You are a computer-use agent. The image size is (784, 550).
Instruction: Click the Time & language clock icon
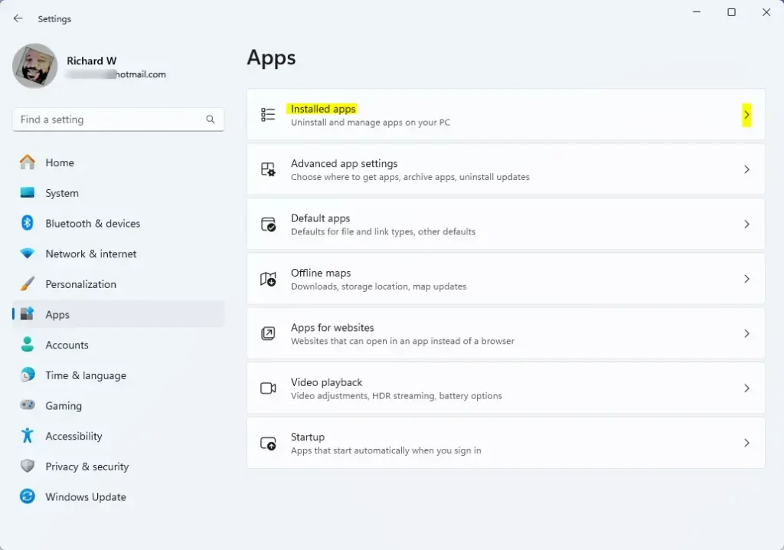click(28, 375)
